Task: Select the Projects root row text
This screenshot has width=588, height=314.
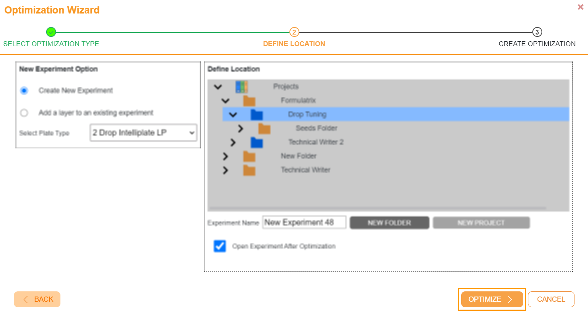Action: pyautogui.click(x=286, y=87)
